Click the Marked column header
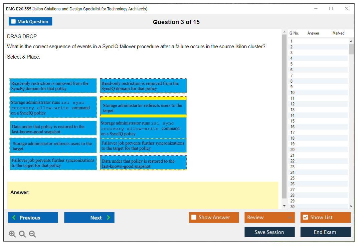This screenshot has width=359, height=246. click(338, 33)
